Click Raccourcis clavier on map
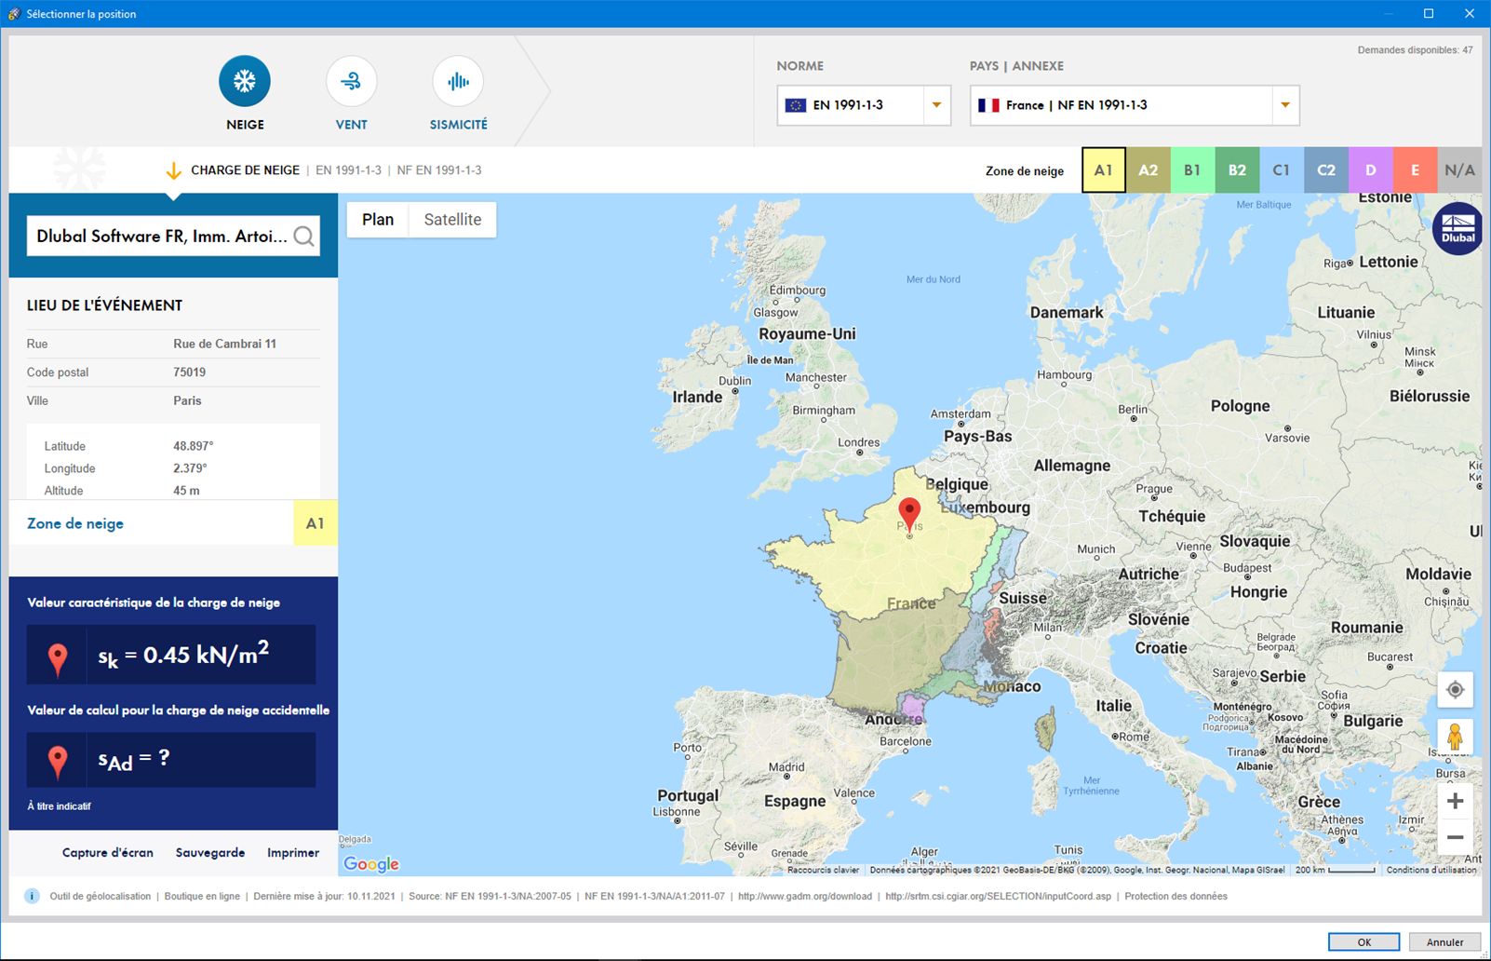 point(823,870)
